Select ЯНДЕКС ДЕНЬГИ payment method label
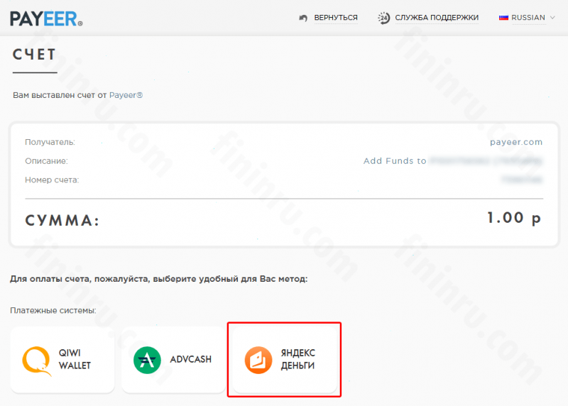Screen dimensions: 568x406 pos(297,359)
